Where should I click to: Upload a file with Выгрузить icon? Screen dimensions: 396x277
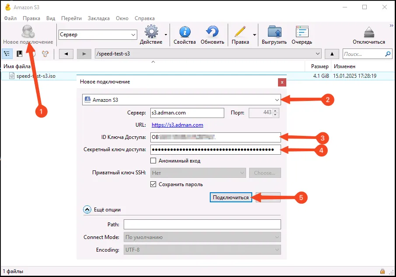274,32
